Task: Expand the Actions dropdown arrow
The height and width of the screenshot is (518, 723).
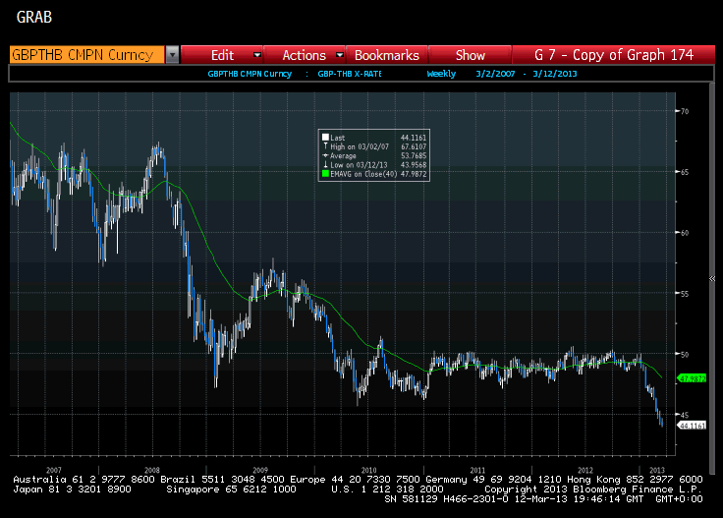Action: (x=340, y=55)
